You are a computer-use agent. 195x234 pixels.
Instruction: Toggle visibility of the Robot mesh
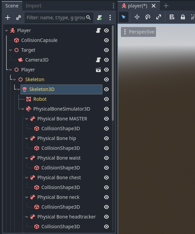[106, 99]
